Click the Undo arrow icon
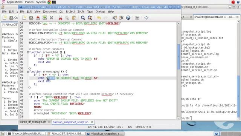 pyautogui.click(x=99, y=18)
